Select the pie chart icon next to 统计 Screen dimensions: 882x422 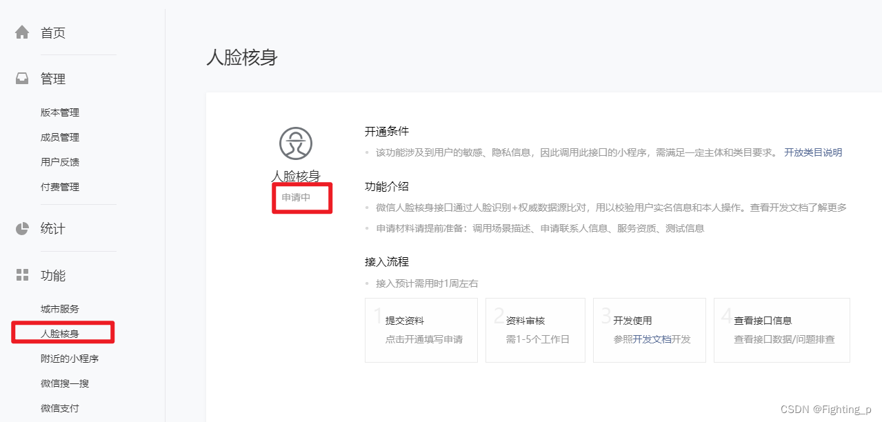(21, 228)
